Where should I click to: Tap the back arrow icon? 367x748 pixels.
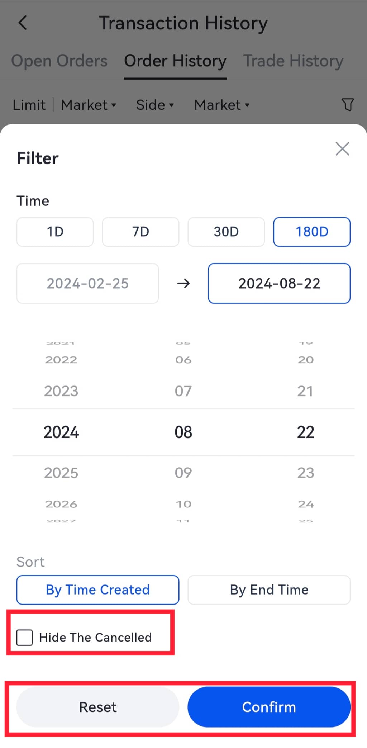23,23
